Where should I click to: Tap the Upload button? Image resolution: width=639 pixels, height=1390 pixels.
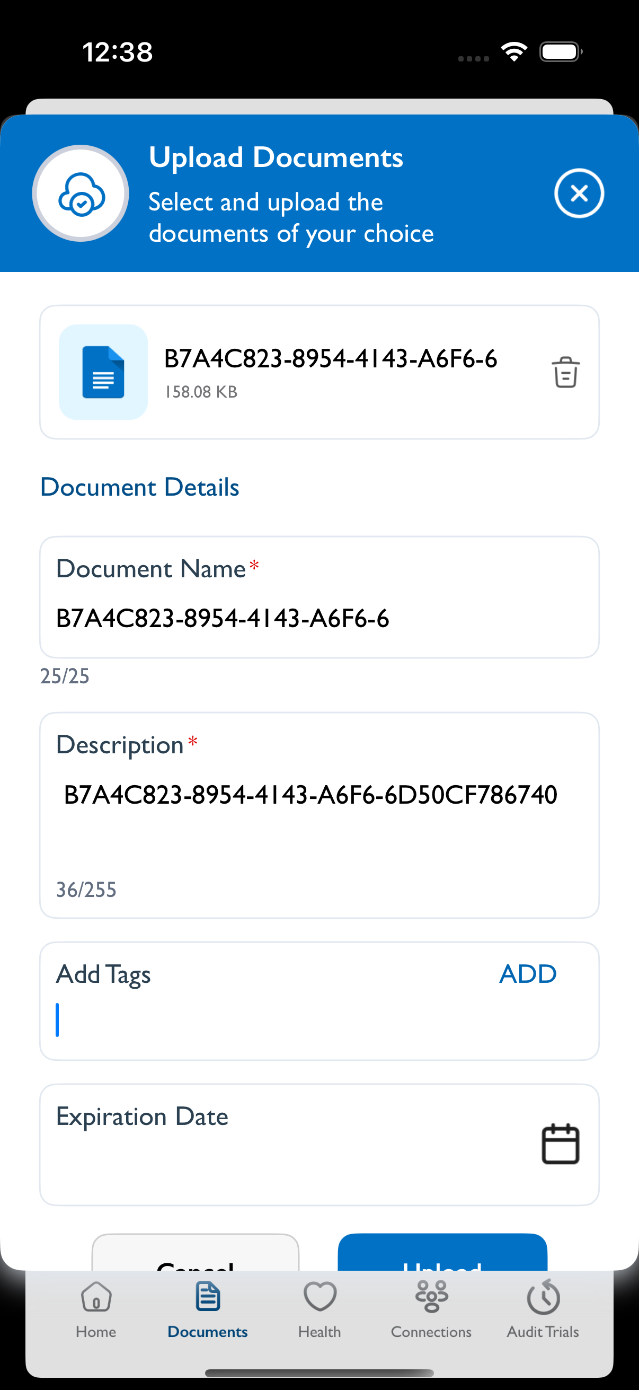pos(442,1252)
